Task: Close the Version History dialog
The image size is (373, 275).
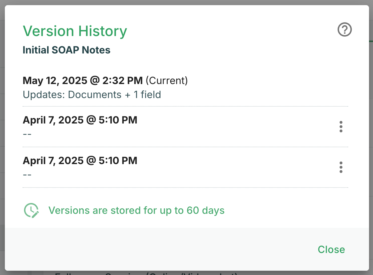Action: tap(331, 250)
